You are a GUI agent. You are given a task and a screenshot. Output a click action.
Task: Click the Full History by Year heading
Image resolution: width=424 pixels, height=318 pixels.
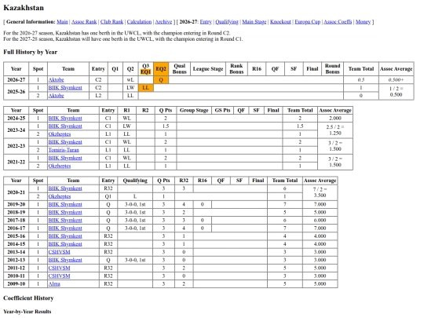tap(31, 52)
